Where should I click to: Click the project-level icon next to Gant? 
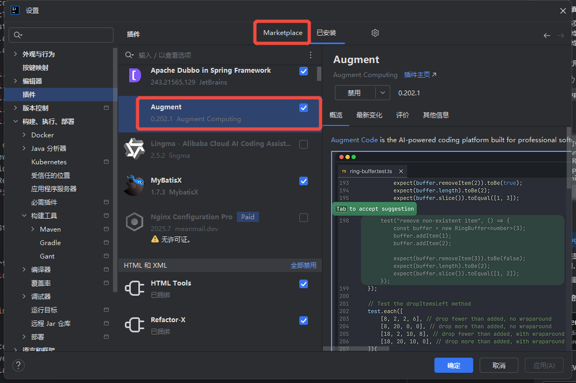click(106, 256)
